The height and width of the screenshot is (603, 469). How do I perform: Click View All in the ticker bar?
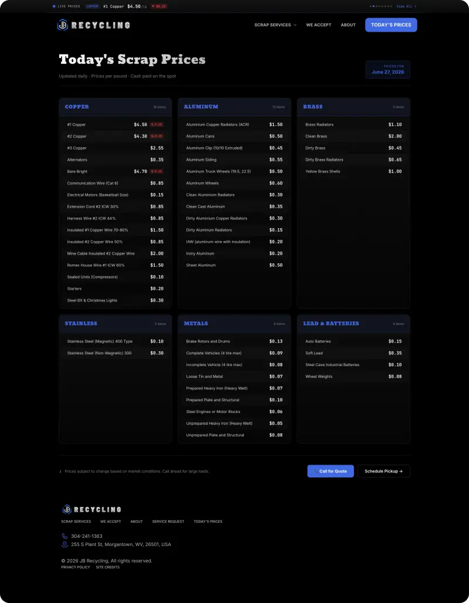click(x=406, y=6)
